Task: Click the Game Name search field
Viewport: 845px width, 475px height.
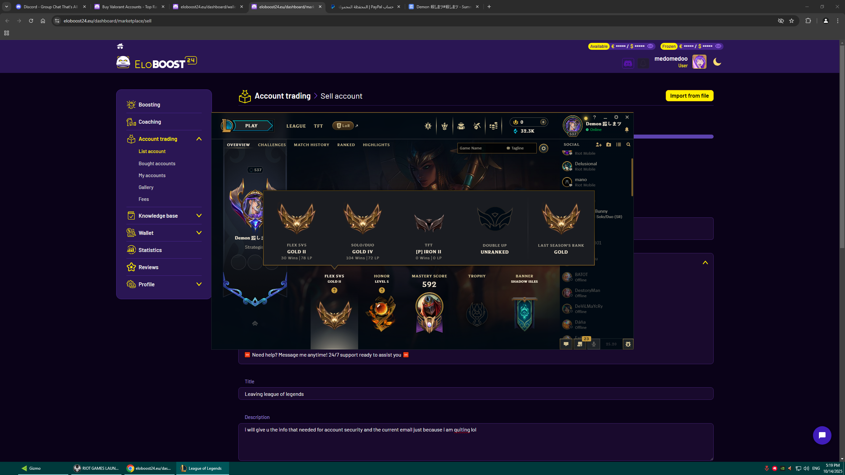Action: pyautogui.click(x=481, y=148)
